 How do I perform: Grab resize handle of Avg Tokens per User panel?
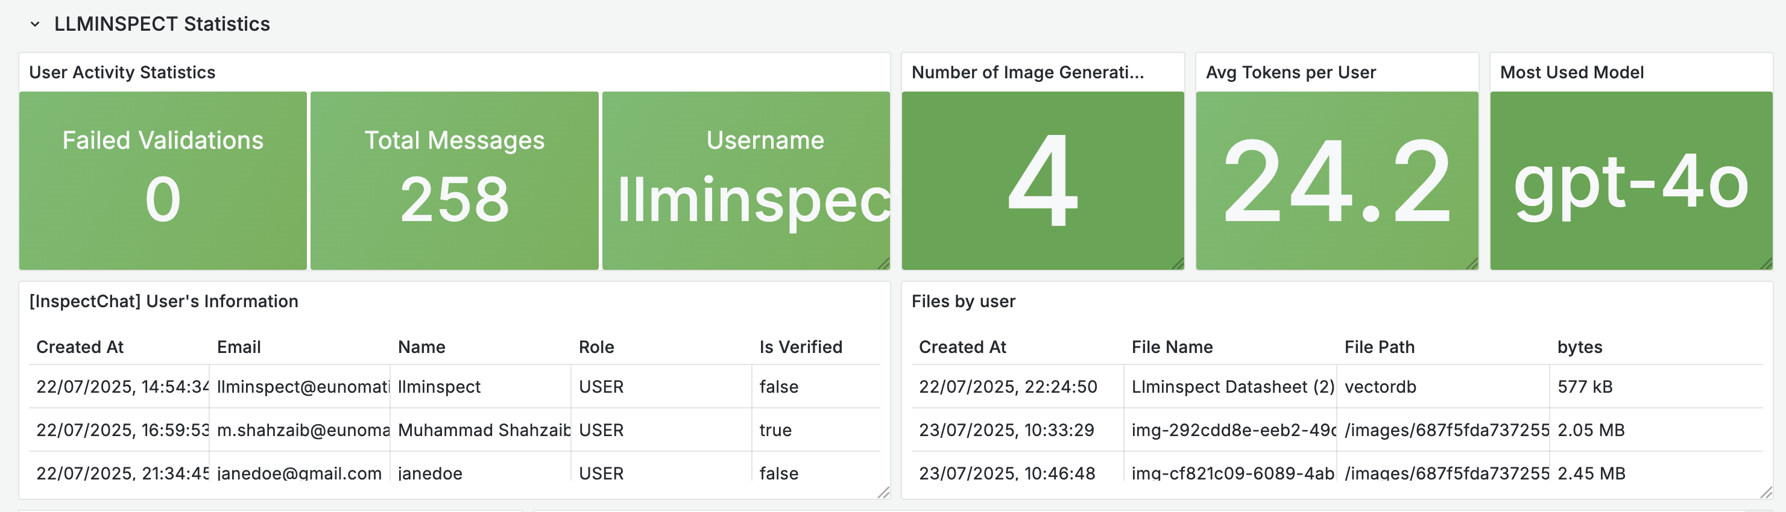pyautogui.click(x=1472, y=263)
